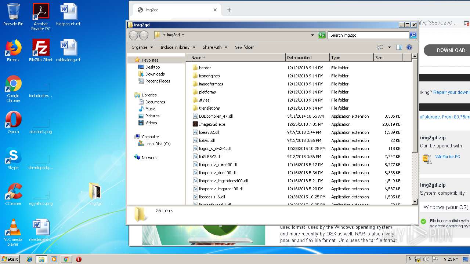Sort files by Name column
This screenshot has width=470, height=264.
(236, 58)
